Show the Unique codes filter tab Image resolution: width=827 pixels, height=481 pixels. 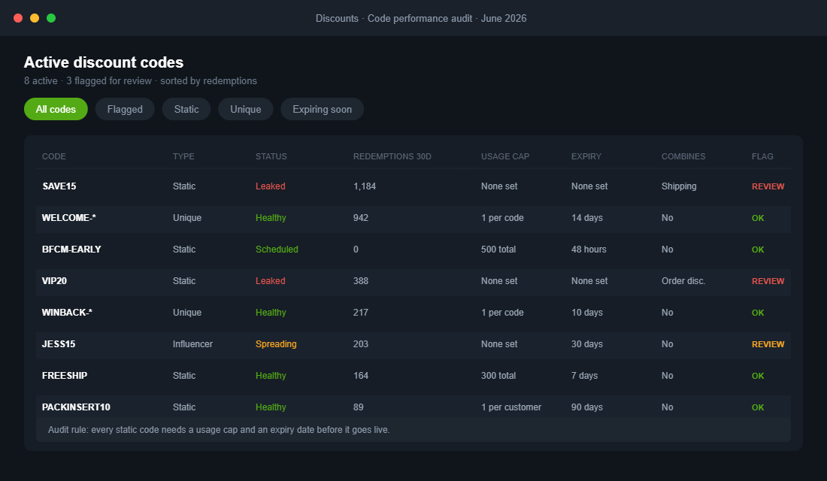point(246,109)
